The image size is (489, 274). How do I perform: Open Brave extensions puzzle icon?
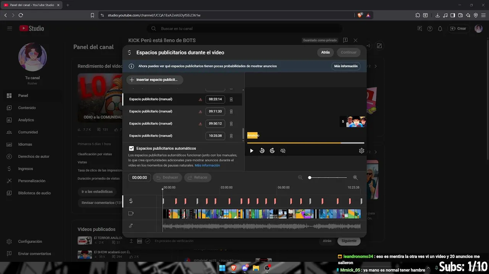(x=418, y=15)
